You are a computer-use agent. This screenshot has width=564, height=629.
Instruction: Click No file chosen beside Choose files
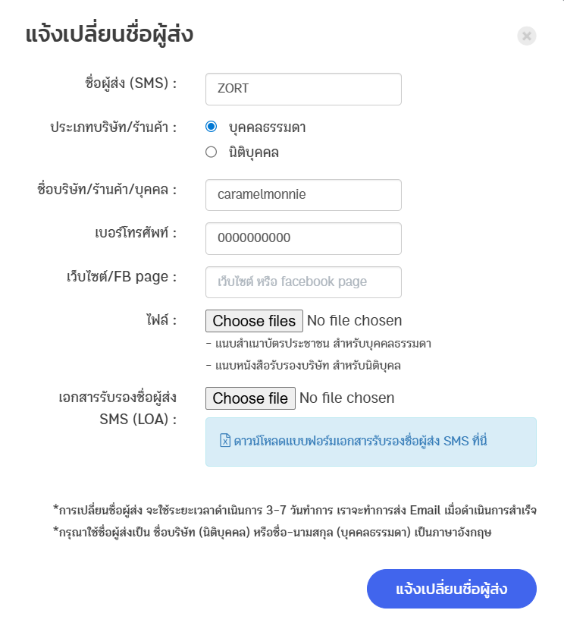(x=355, y=321)
